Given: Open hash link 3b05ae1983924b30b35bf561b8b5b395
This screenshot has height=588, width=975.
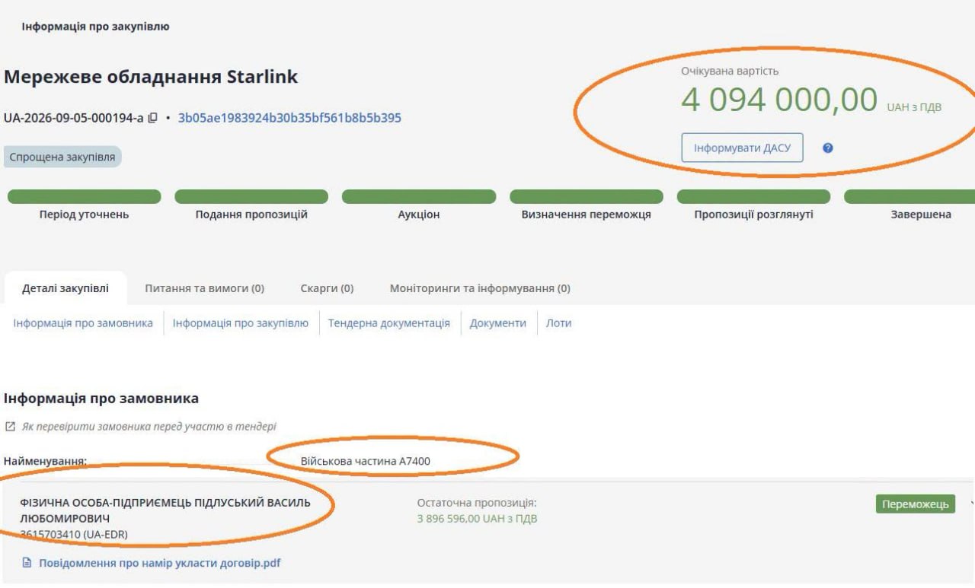Looking at the screenshot, I should click(x=289, y=118).
